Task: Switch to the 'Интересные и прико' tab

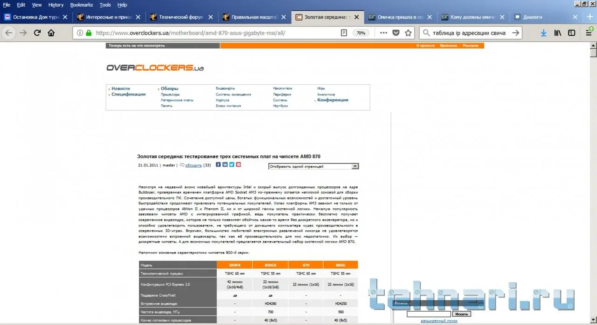Action: click(x=109, y=17)
